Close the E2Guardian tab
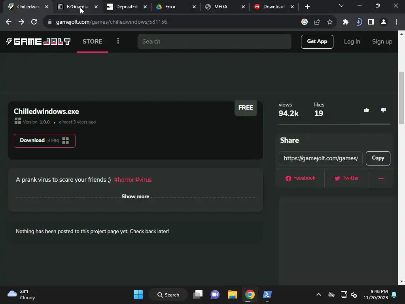This screenshot has width=405, height=304. click(x=96, y=7)
